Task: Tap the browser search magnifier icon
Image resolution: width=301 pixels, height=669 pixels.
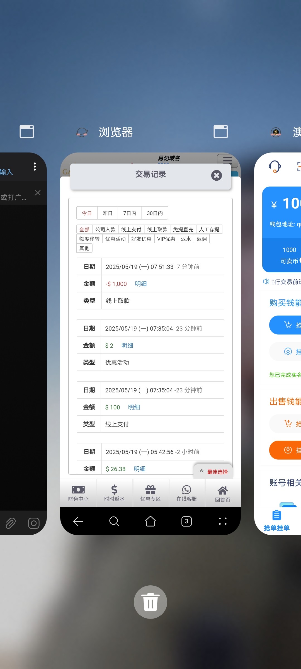Action: pos(114,521)
